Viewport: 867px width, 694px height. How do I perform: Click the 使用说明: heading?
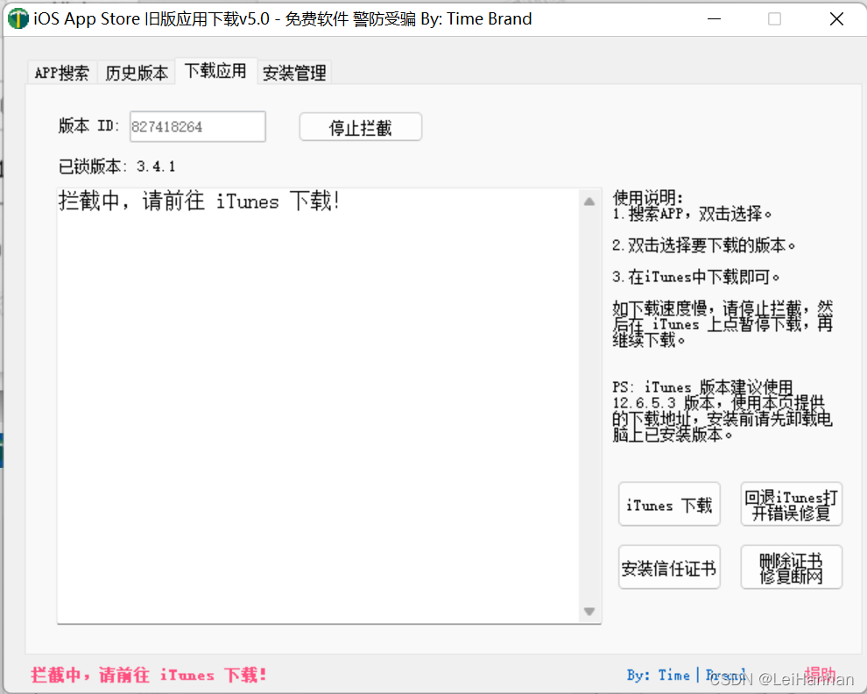648,197
